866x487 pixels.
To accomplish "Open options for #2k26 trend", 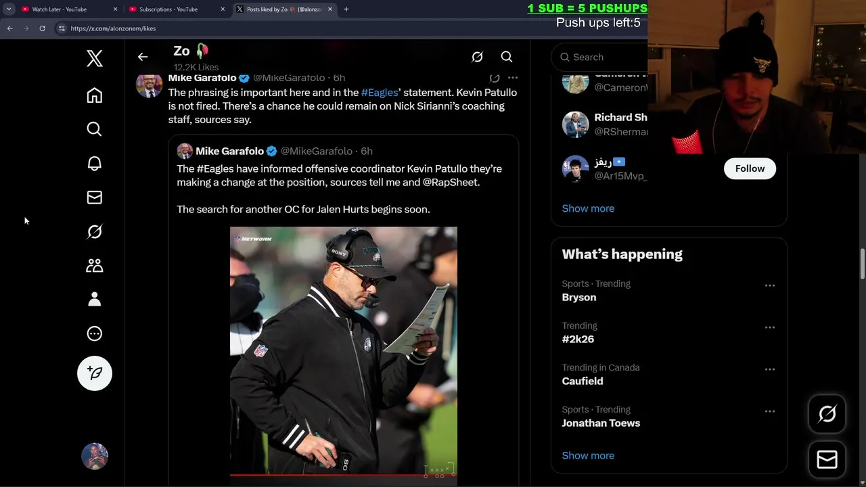I will coord(770,327).
